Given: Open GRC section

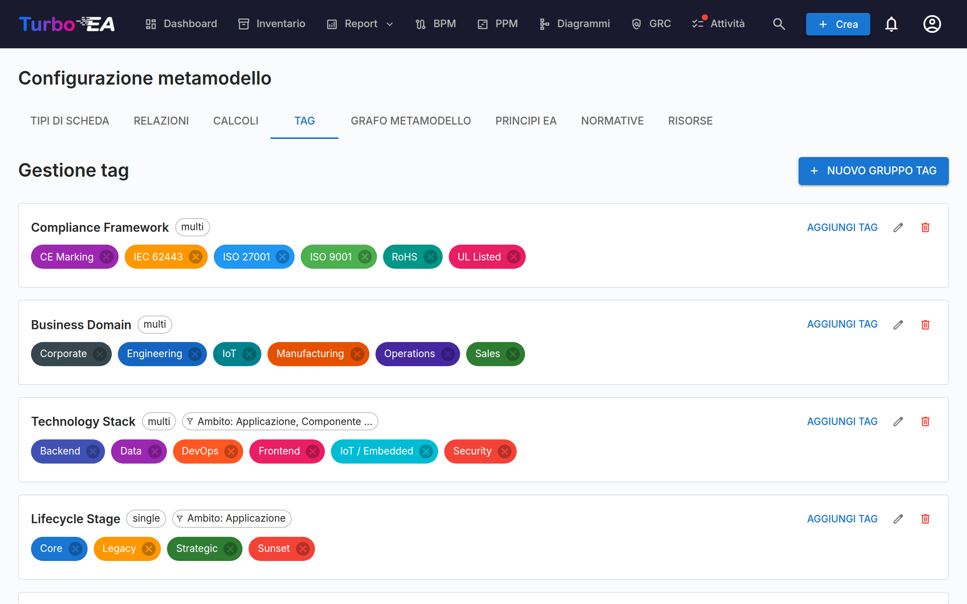Looking at the screenshot, I should (651, 24).
